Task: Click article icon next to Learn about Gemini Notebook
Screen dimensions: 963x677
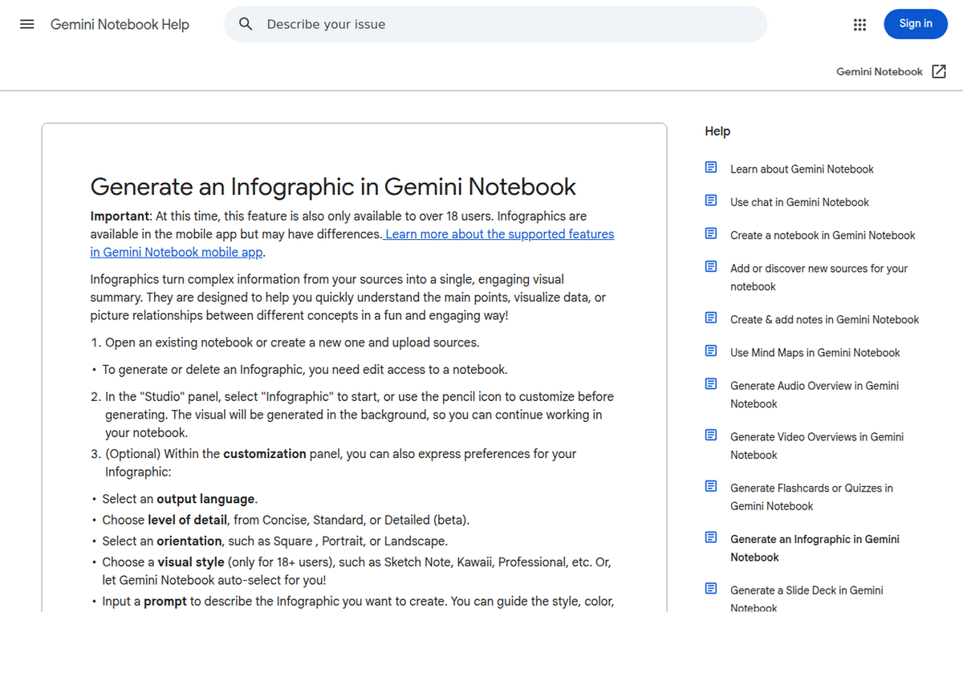Action: (x=711, y=168)
